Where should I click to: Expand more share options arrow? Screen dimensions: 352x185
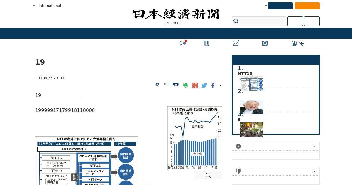(x=221, y=86)
